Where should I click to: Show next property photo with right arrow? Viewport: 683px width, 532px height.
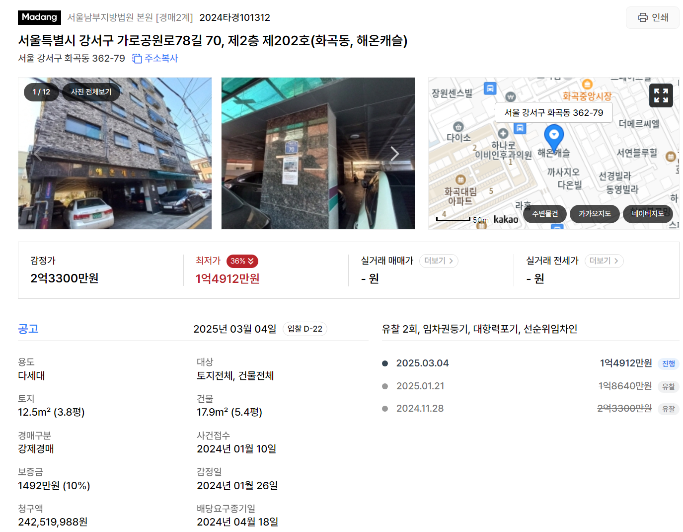(394, 154)
